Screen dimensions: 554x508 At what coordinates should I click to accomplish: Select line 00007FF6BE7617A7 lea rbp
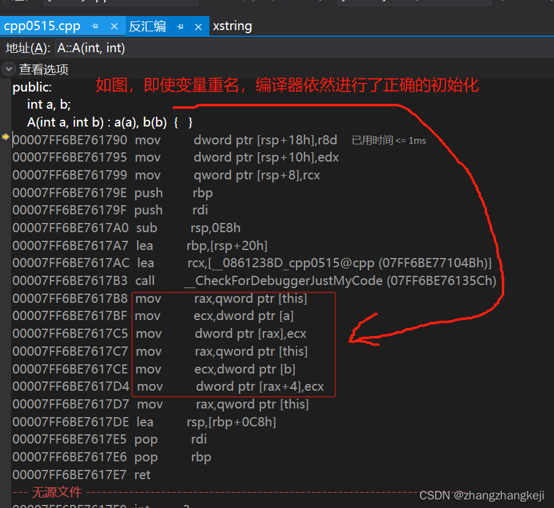(x=140, y=246)
